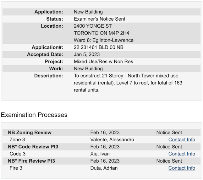Select the NB Zoning Review row heading

(30, 132)
